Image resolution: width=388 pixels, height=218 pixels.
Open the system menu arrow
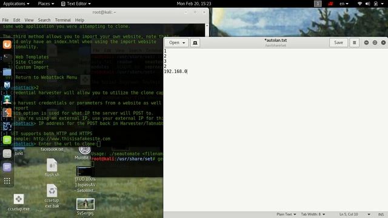383,4
